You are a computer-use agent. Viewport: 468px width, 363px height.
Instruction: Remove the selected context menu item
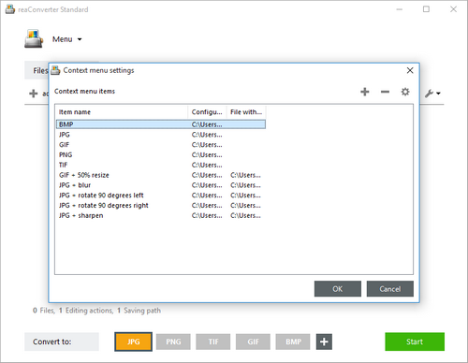coord(385,92)
